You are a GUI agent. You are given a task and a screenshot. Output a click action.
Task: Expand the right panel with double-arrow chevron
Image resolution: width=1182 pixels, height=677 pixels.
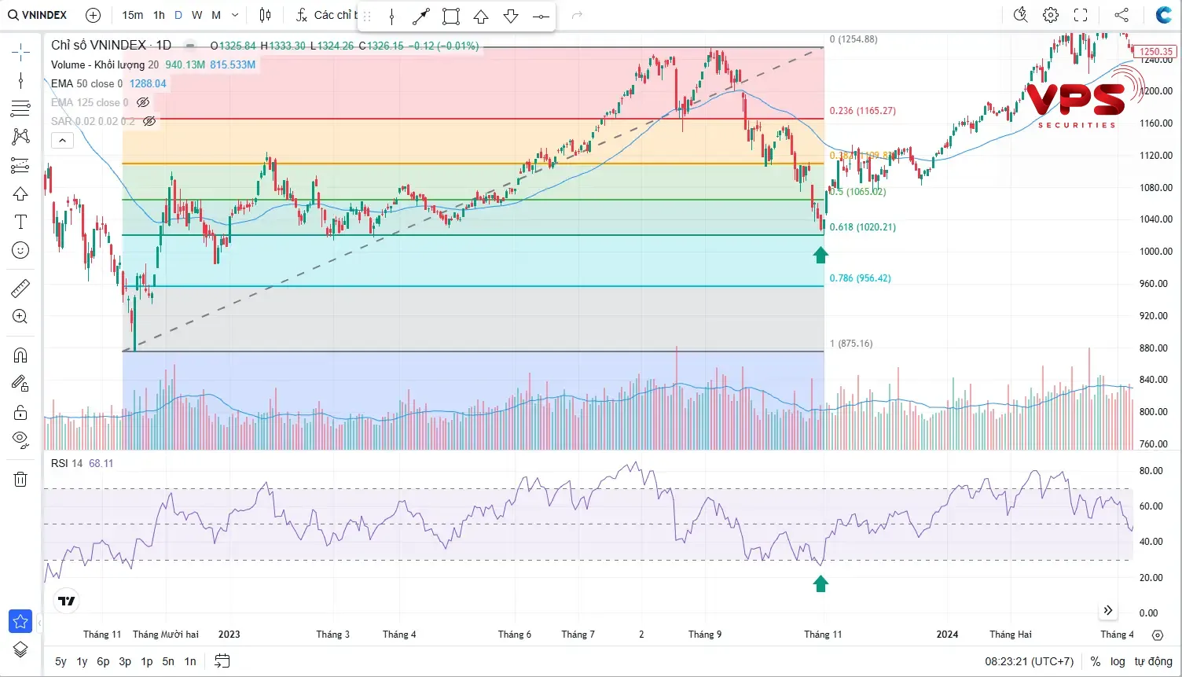(x=1108, y=609)
